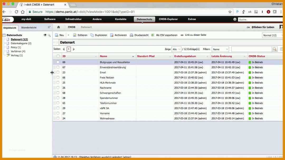Switch to Standortsicht tab
This screenshot has height=160, width=285.
(x=29, y=28)
